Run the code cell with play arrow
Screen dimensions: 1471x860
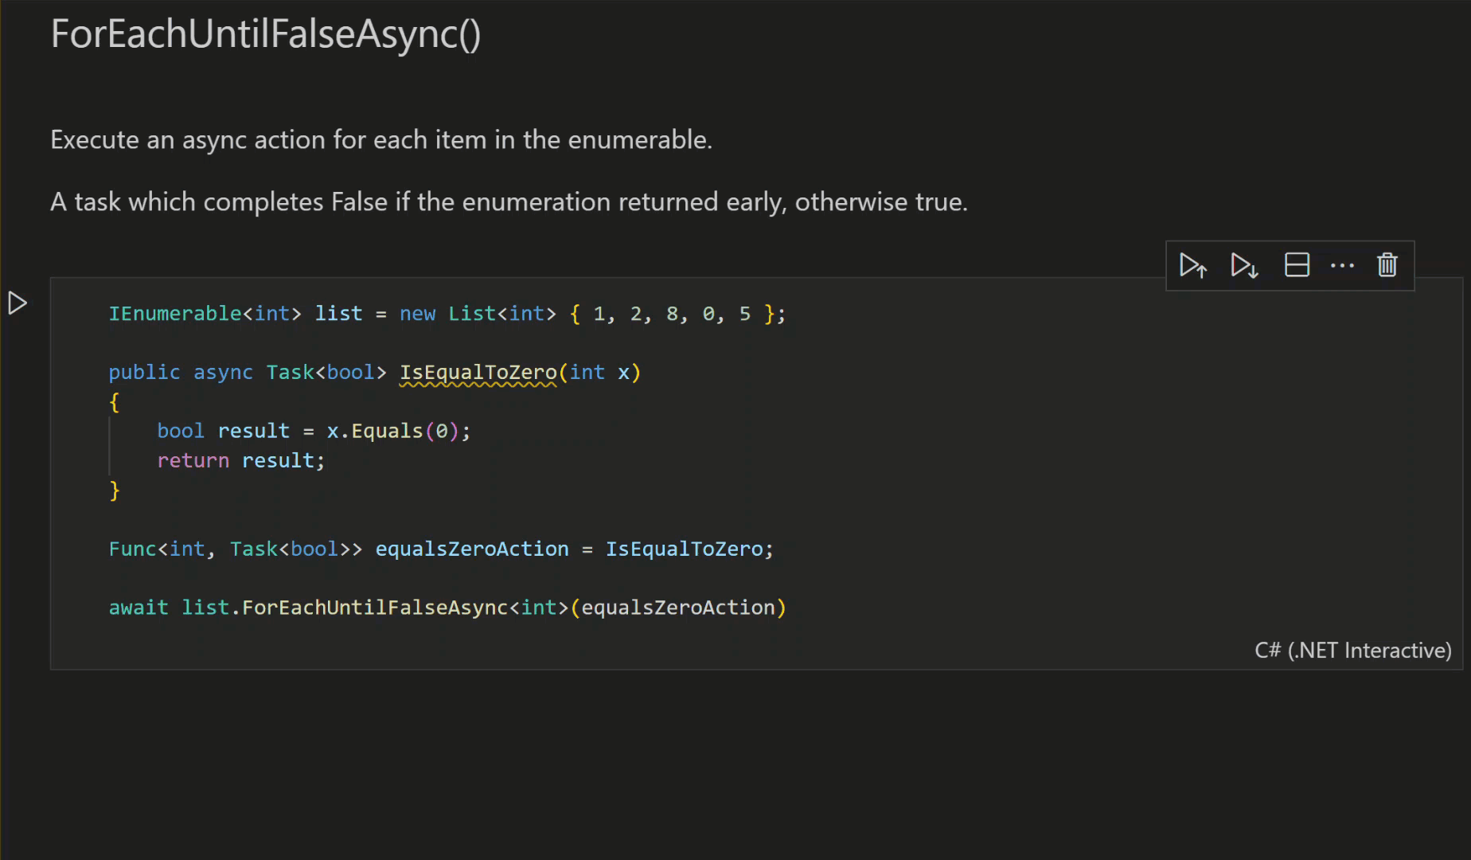click(x=18, y=303)
